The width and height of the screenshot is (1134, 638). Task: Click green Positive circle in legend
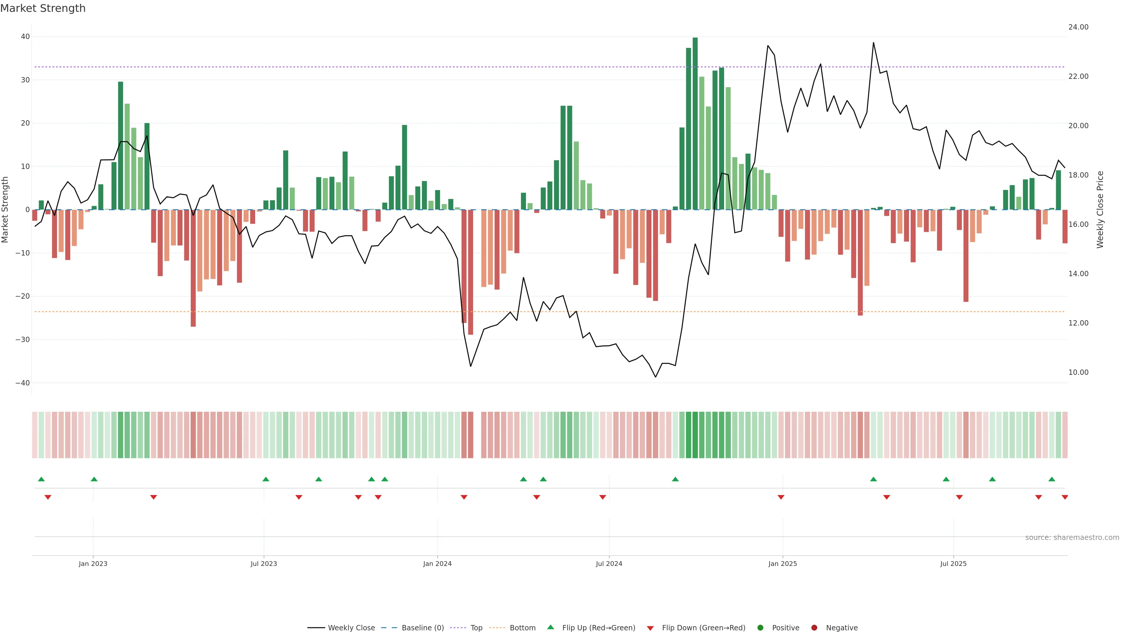(x=760, y=628)
